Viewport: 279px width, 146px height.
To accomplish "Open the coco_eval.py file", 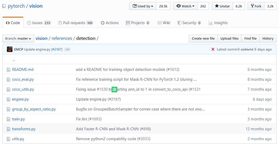I will (23, 79).
